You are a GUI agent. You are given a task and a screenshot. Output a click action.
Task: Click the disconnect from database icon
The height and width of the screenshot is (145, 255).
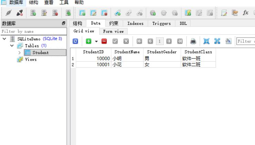[20, 13]
